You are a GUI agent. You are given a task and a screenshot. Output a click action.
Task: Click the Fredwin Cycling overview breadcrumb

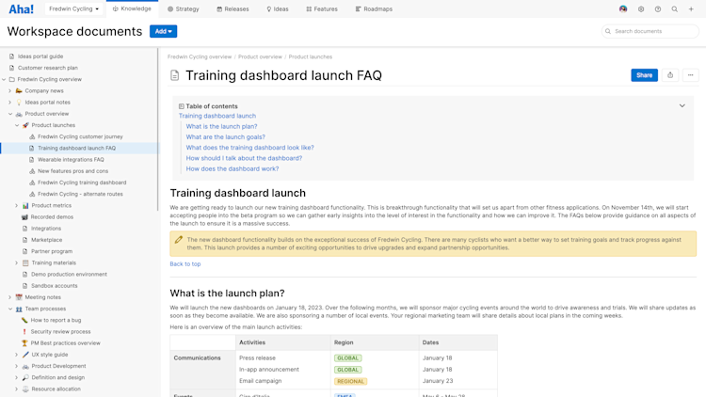(200, 57)
